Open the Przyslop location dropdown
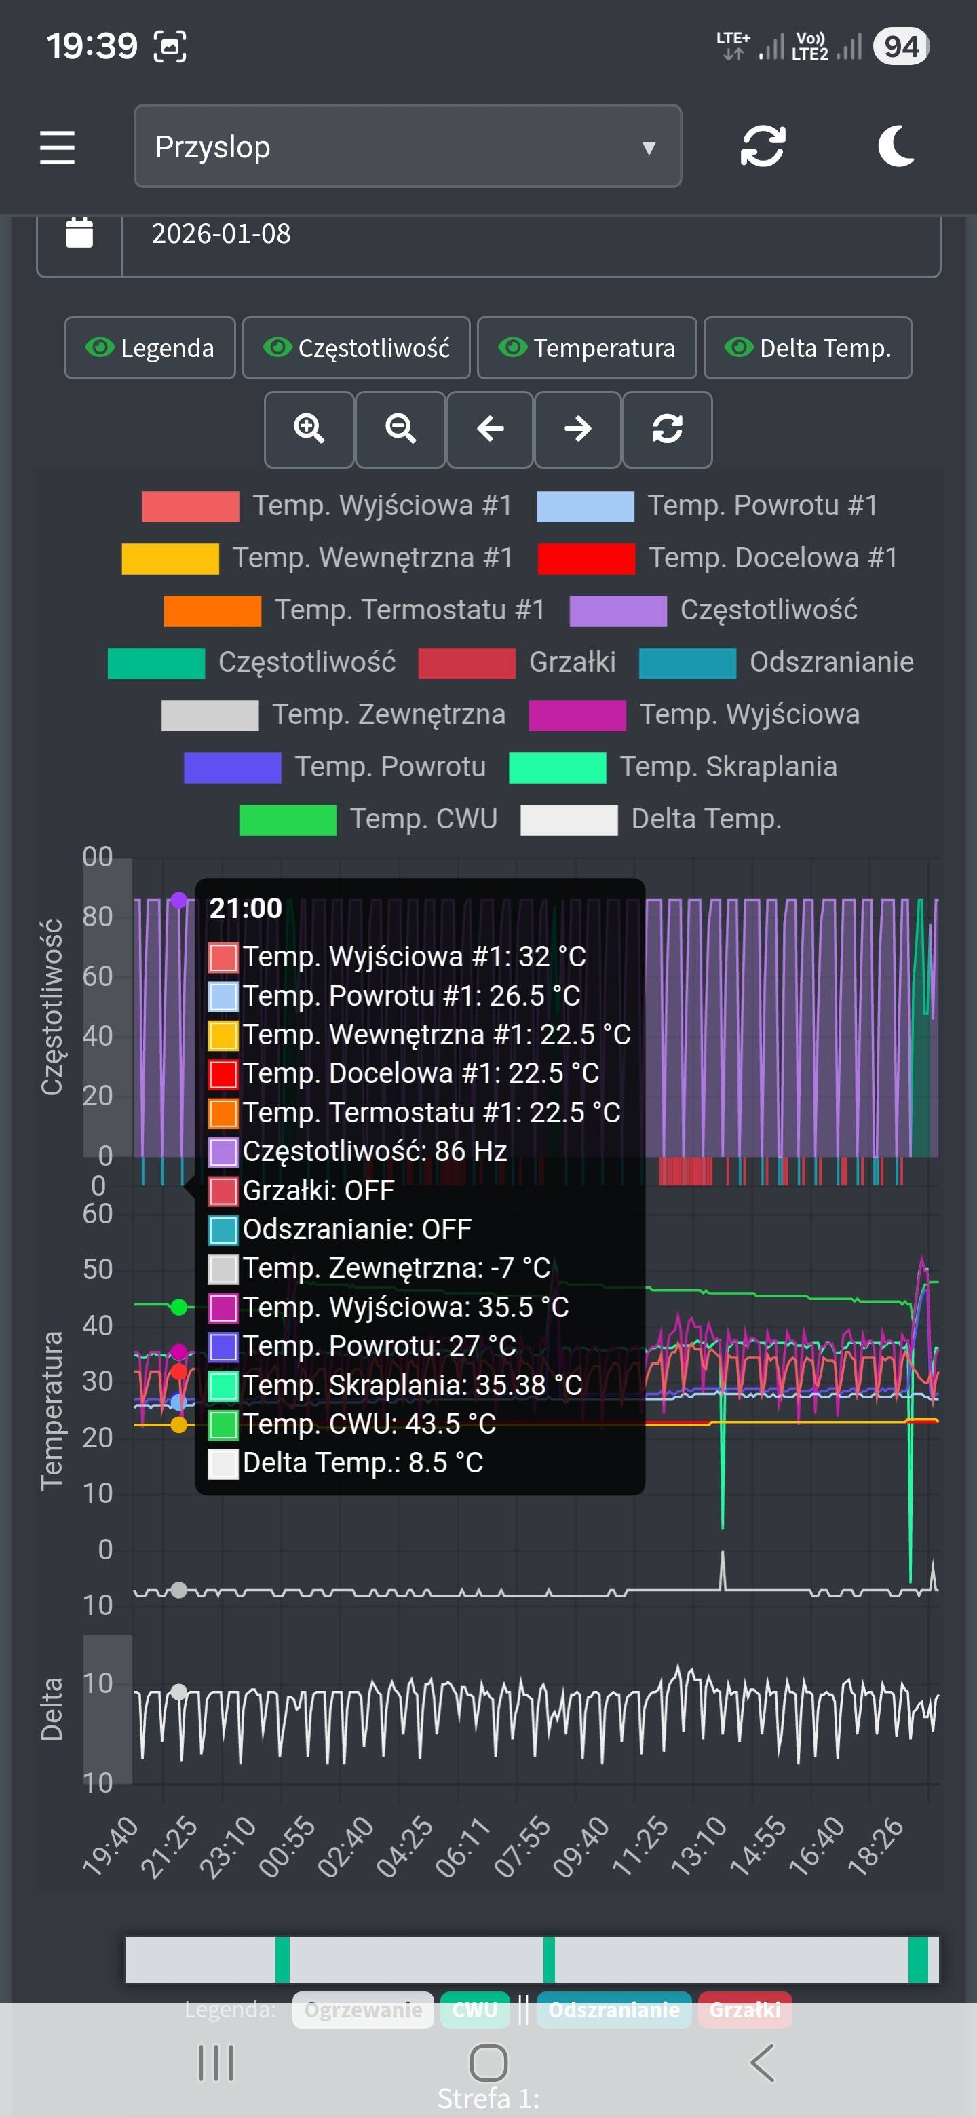Viewport: 977px width, 2117px height. click(408, 147)
